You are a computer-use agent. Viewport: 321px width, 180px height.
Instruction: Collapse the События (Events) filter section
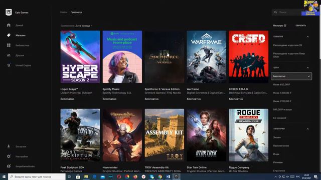(307, 36)
